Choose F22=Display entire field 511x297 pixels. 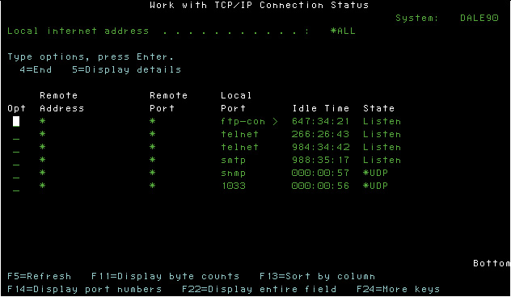(x=259, y=289)
